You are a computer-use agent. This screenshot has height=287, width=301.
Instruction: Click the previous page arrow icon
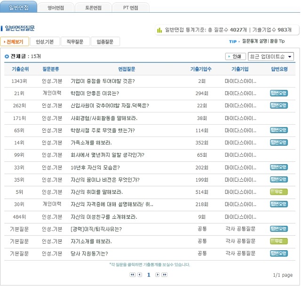point(140,275)
